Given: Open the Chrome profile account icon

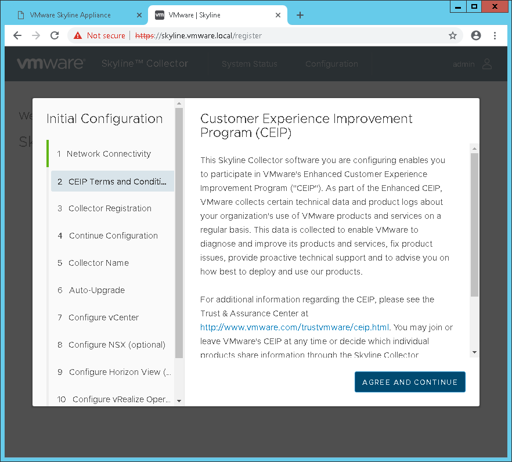Looking at the screenshot, I should pyautogui.click(x=476, y=35).
